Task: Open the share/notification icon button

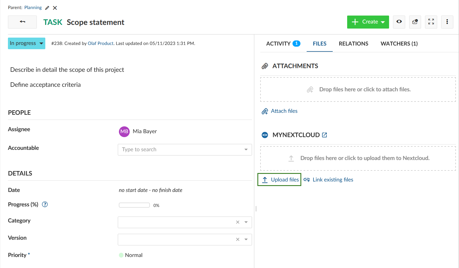Action: coord(415,22)
